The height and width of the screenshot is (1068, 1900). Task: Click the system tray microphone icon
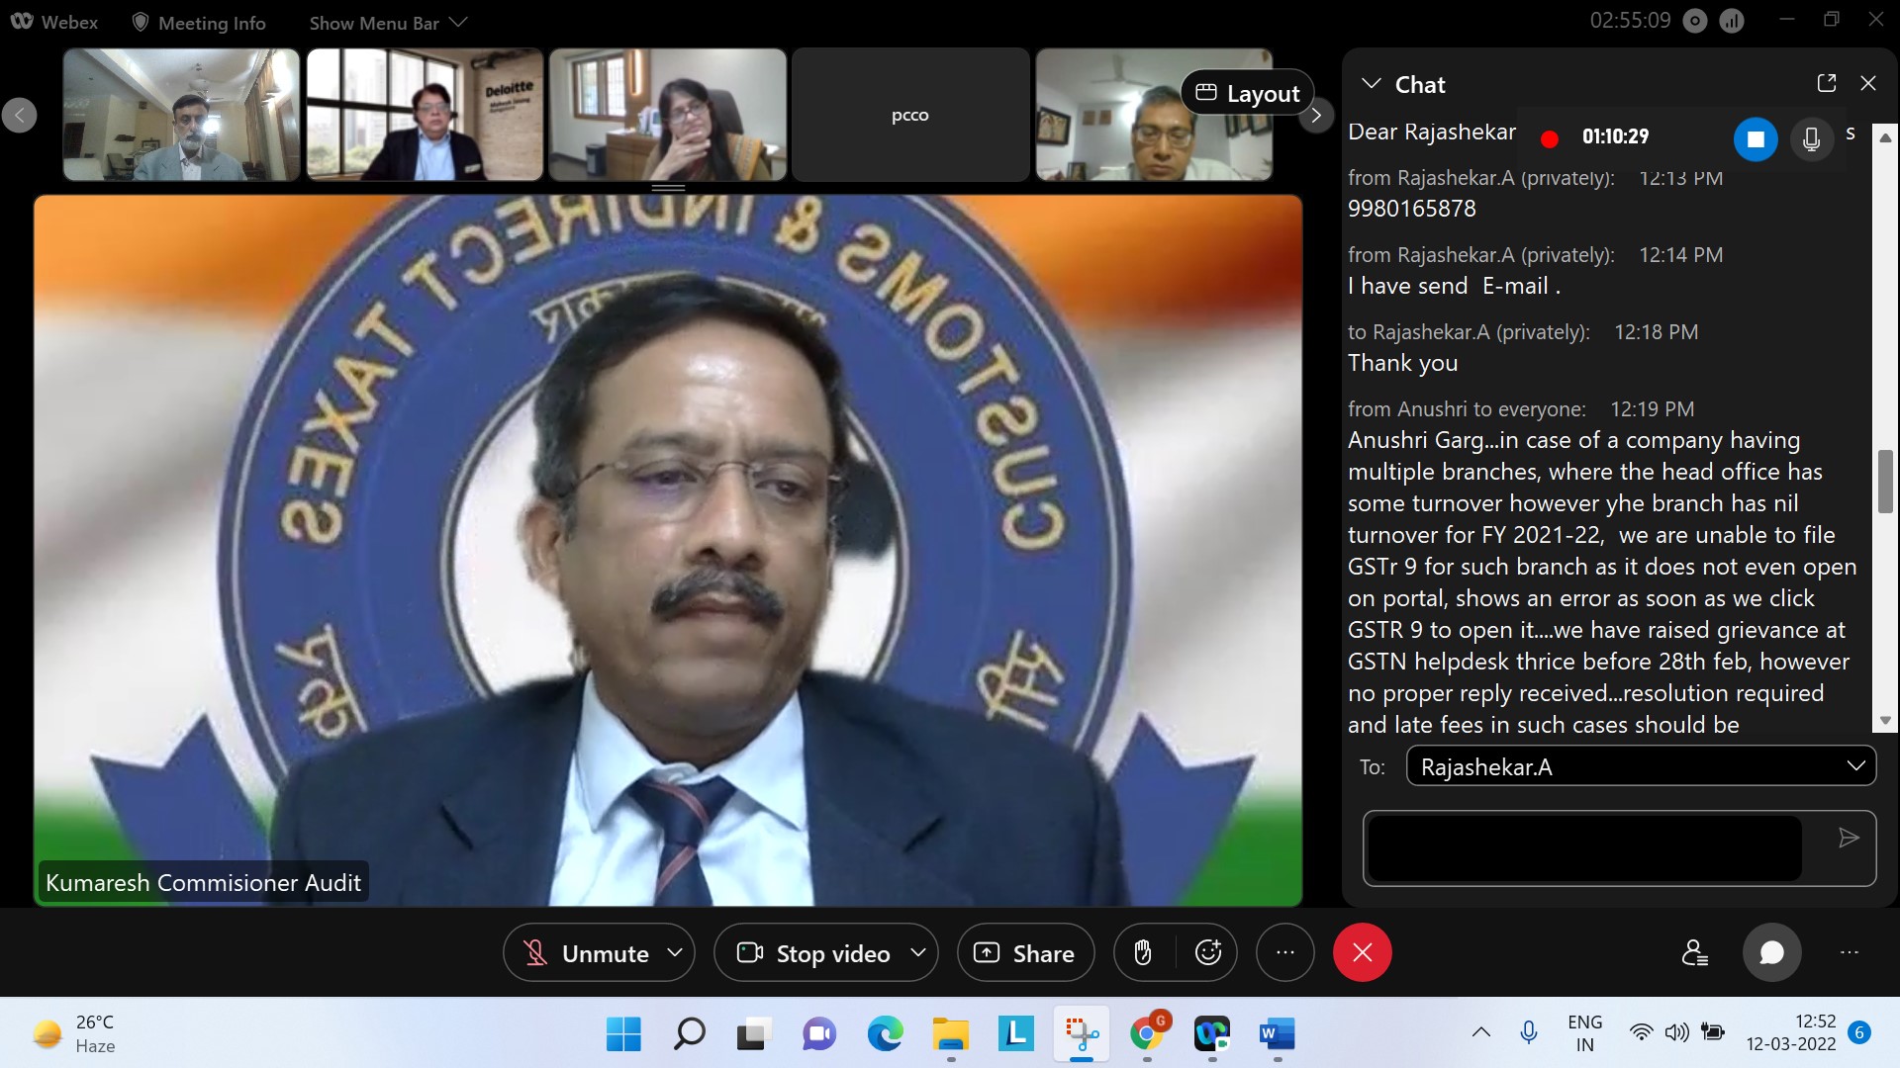point(1529,1033)
